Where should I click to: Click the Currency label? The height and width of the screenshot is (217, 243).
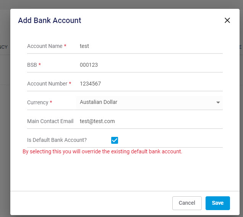(38, 102)
